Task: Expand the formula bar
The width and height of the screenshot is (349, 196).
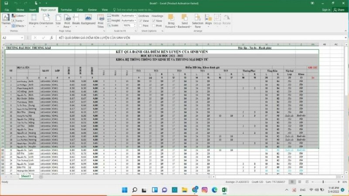Action: click(x=346, y=38)
